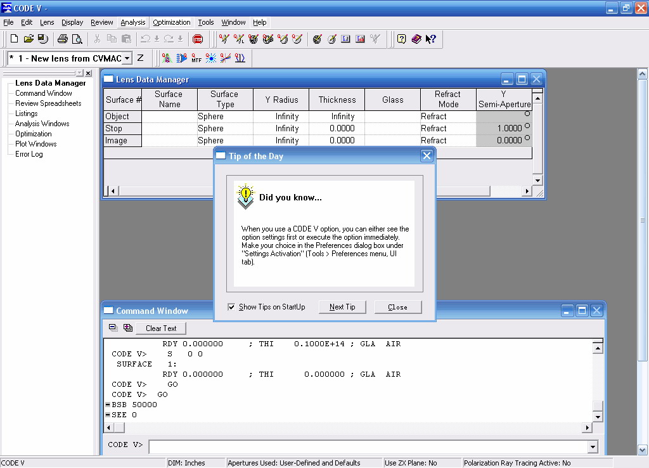Image resolution: width=649 pixels, height=468 pixels.
Task: Create a new lens with the New icon
Action: (14, 39)
